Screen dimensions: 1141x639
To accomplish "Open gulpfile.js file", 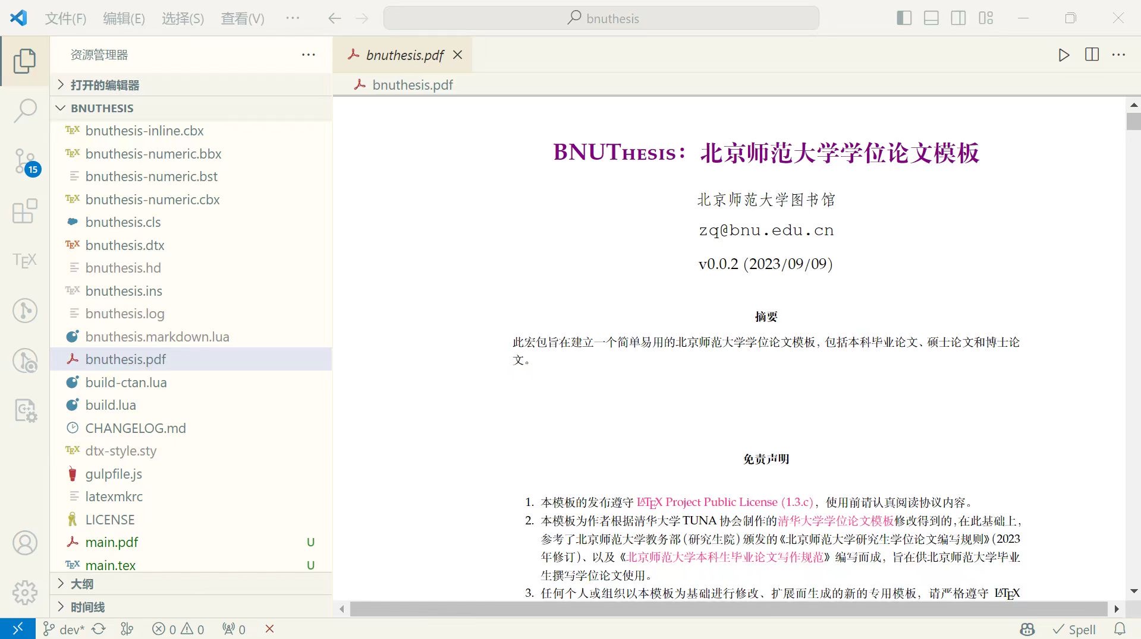I will click(191, 474).
